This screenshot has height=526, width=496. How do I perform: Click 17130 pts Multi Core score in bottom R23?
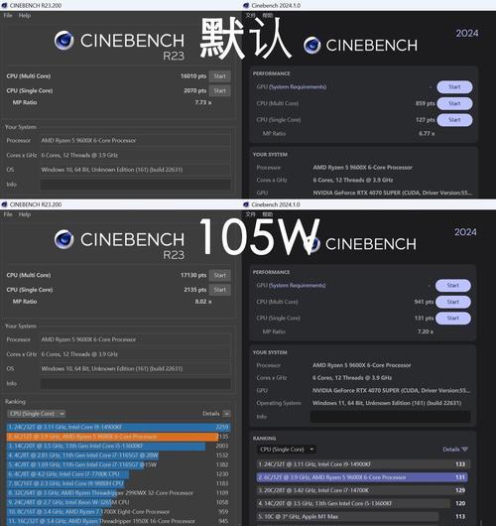[193, 275]
